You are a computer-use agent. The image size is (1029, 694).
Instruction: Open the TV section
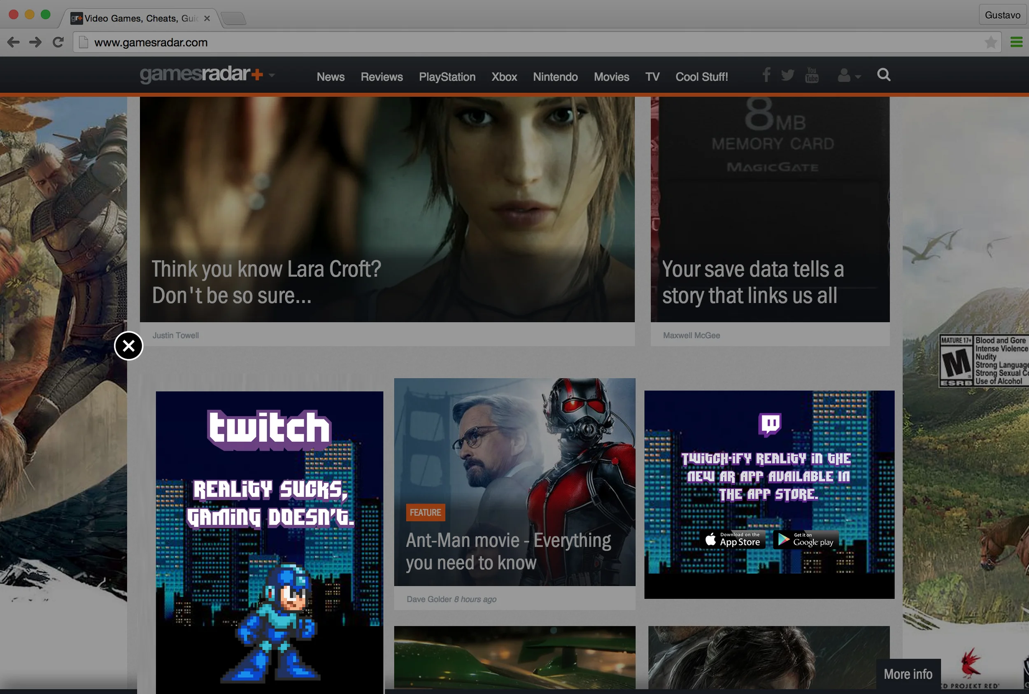point(652,77)
